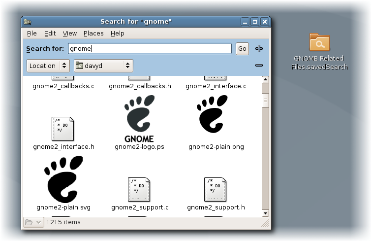Click the gnome2_support.h file name label
371x241 pixels.
pyautogui.click(x=216, y=207)
